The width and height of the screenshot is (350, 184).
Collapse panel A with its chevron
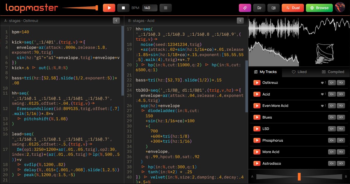(x=116, y=21)
